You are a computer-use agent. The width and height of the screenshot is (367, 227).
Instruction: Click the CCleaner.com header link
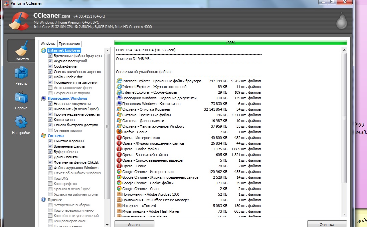tap(52, 16)
